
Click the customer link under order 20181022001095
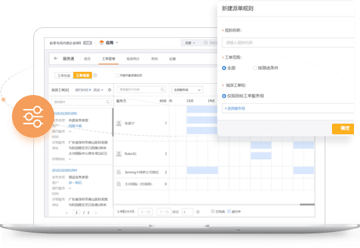click(x=75, y=126)
